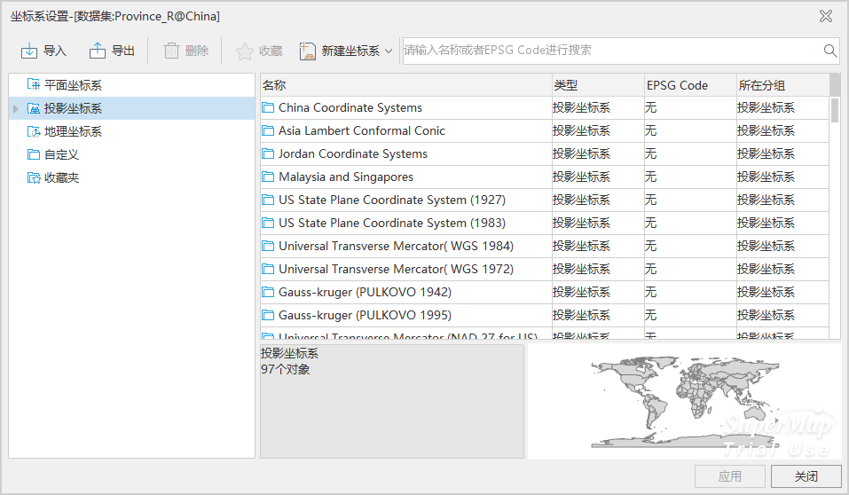This screenshot has width=849, height=495.
Task: Click the Malaysia and Singapores folder icon
Action: [x=269, y=177]
